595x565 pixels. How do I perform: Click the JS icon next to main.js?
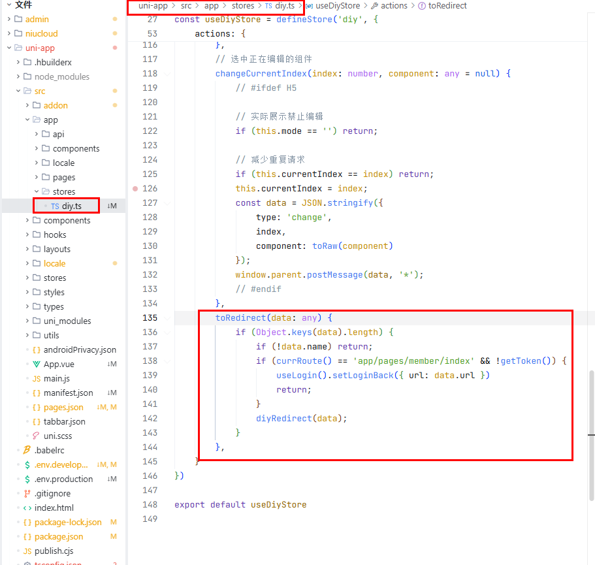click(37, 378)
